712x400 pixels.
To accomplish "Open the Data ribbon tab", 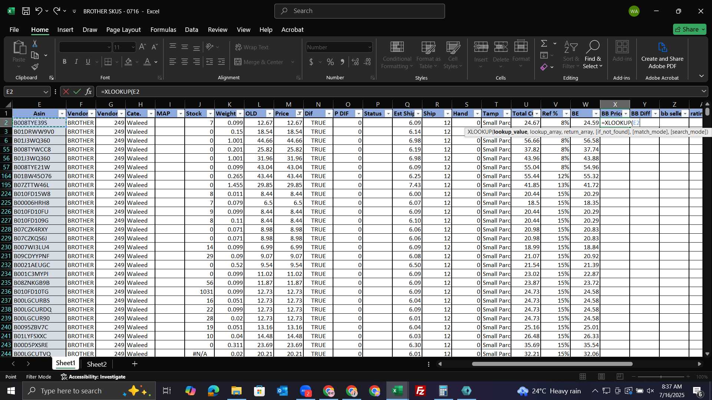I will tap(191, 30).
